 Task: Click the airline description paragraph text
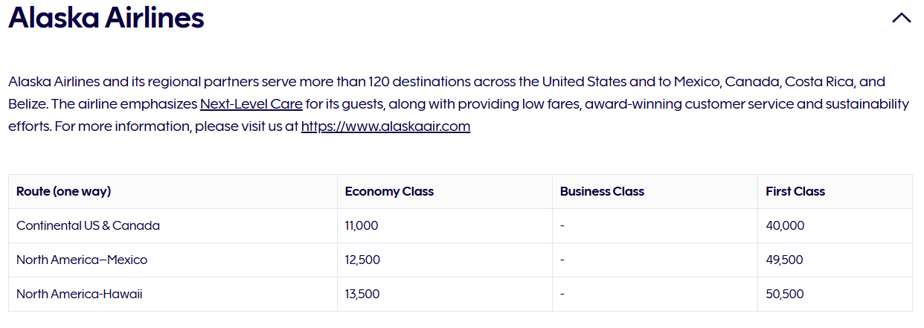point(458,103)
